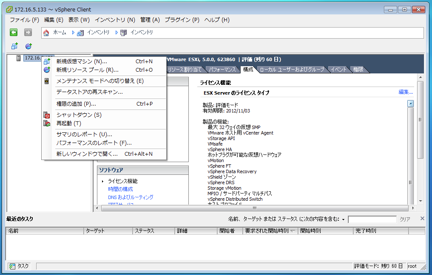Open the 表示 (W) menu
Image resolution: width=432 pixels, height=275 pixels.
[79, 20]
